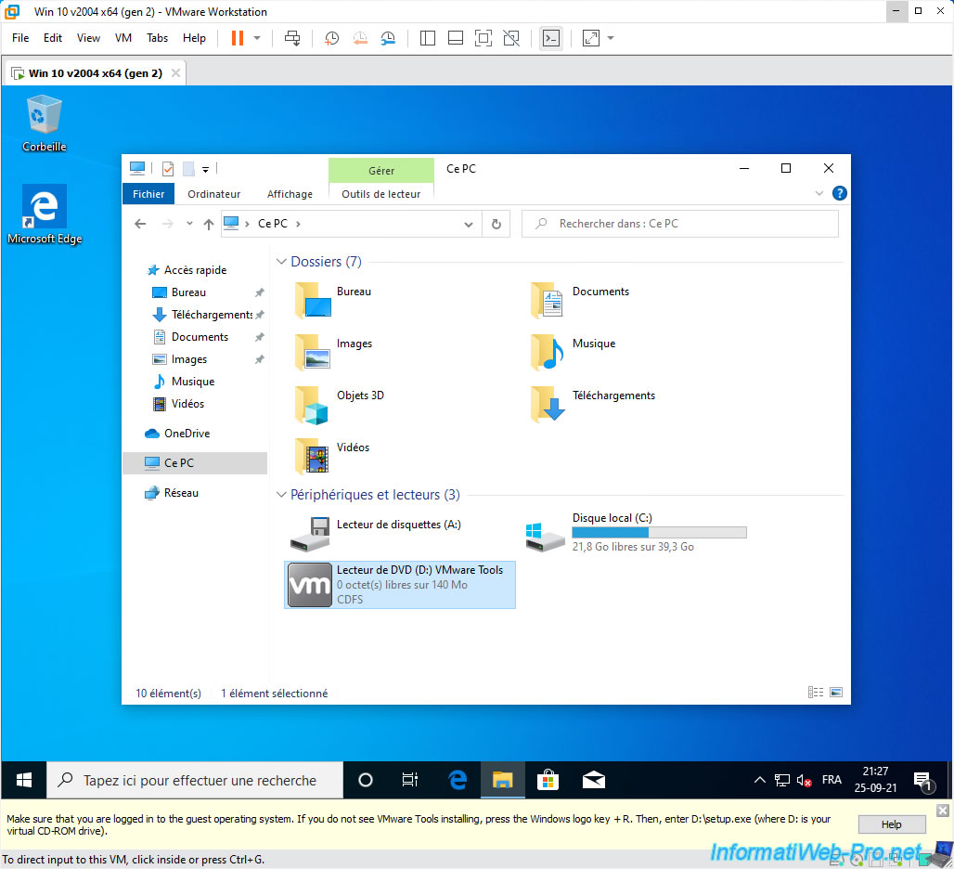
Task: Click the Help button in notification bar
Action: [891, 824]
